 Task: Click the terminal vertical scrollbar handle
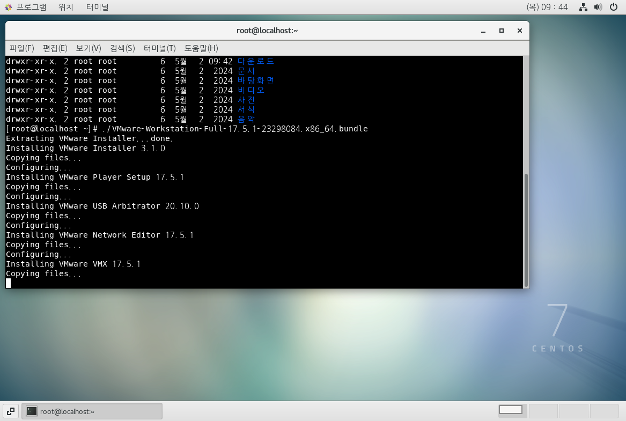[x=526, y=230]
